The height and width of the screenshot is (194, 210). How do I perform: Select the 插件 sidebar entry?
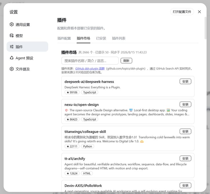click(x=27, y=47)
